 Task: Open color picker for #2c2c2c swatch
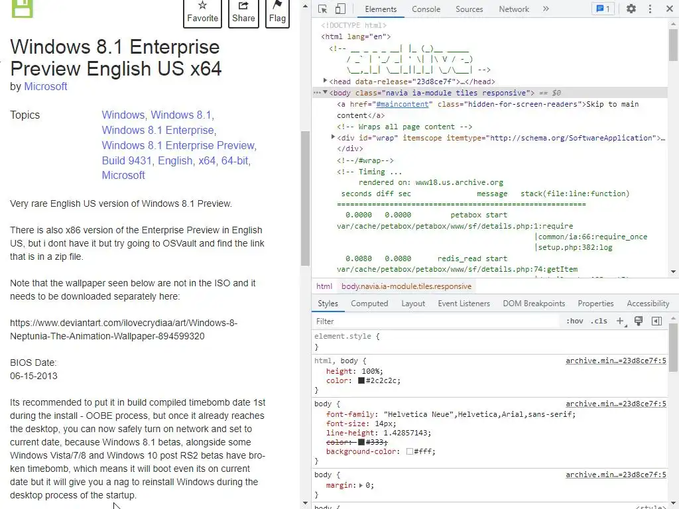(x=361, y=381)
